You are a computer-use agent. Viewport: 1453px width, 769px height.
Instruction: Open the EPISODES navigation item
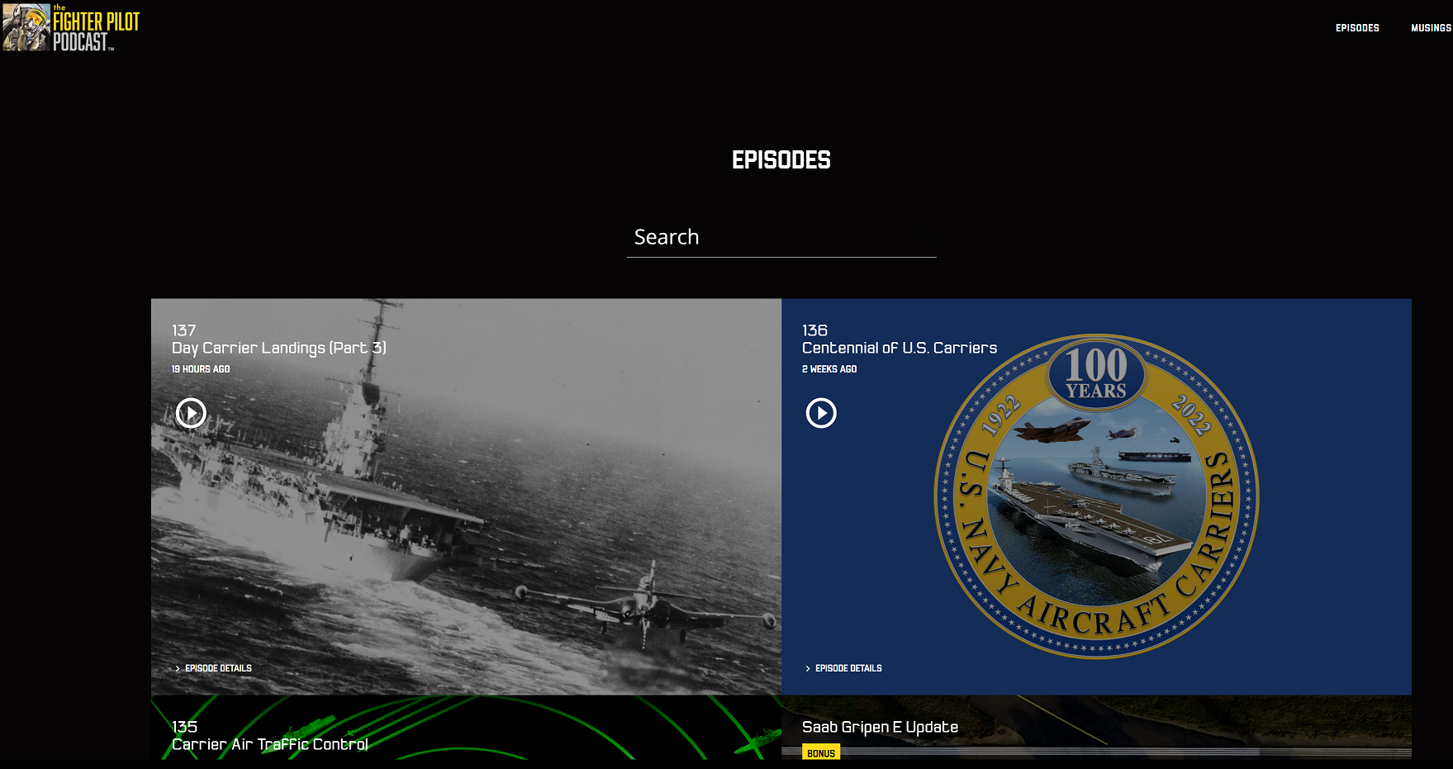pyautogui.click(x=1356, y=27)
